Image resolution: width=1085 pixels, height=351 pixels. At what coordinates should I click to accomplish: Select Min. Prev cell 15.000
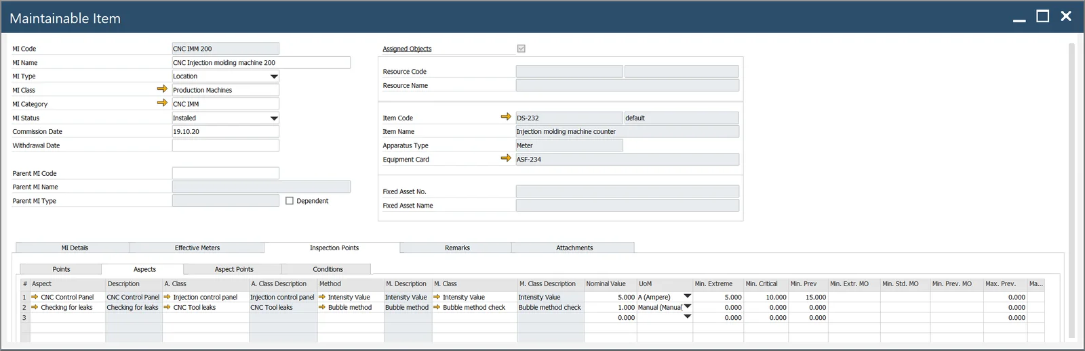tap(808, 297)
